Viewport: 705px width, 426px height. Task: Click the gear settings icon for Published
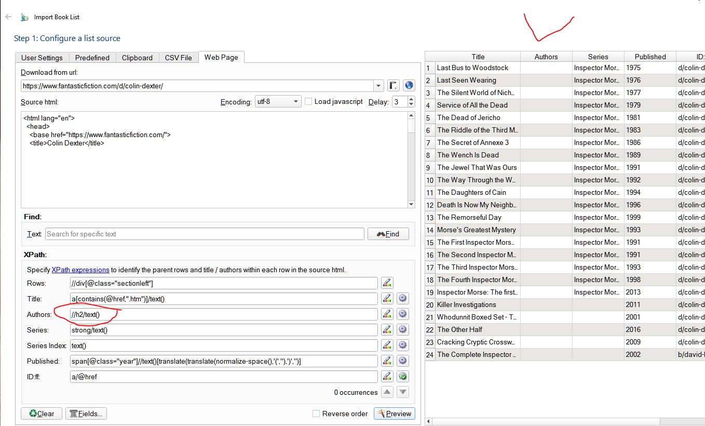point(402,361)
